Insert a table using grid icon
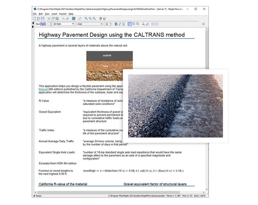258x205 pixels. (x=74, y=19)
